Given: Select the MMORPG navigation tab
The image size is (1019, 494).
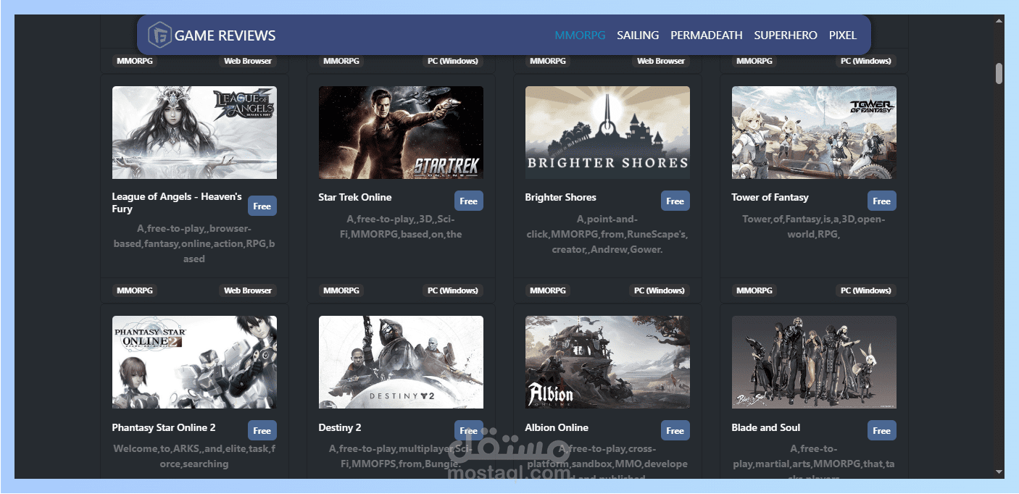Looking at the screenshot, I should pos(580,35).
